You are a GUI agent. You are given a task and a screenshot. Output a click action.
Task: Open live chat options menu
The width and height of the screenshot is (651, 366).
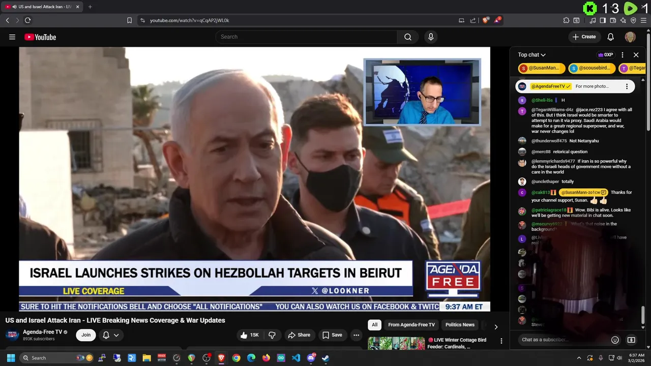[x=623, y=55]
